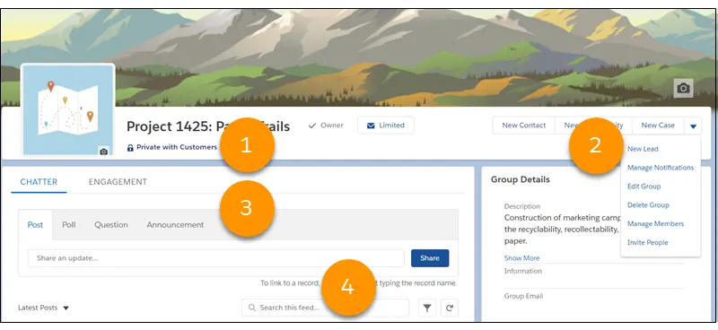Switch to the CHATTER tab
718x330 pixels.
pos(39,182)
